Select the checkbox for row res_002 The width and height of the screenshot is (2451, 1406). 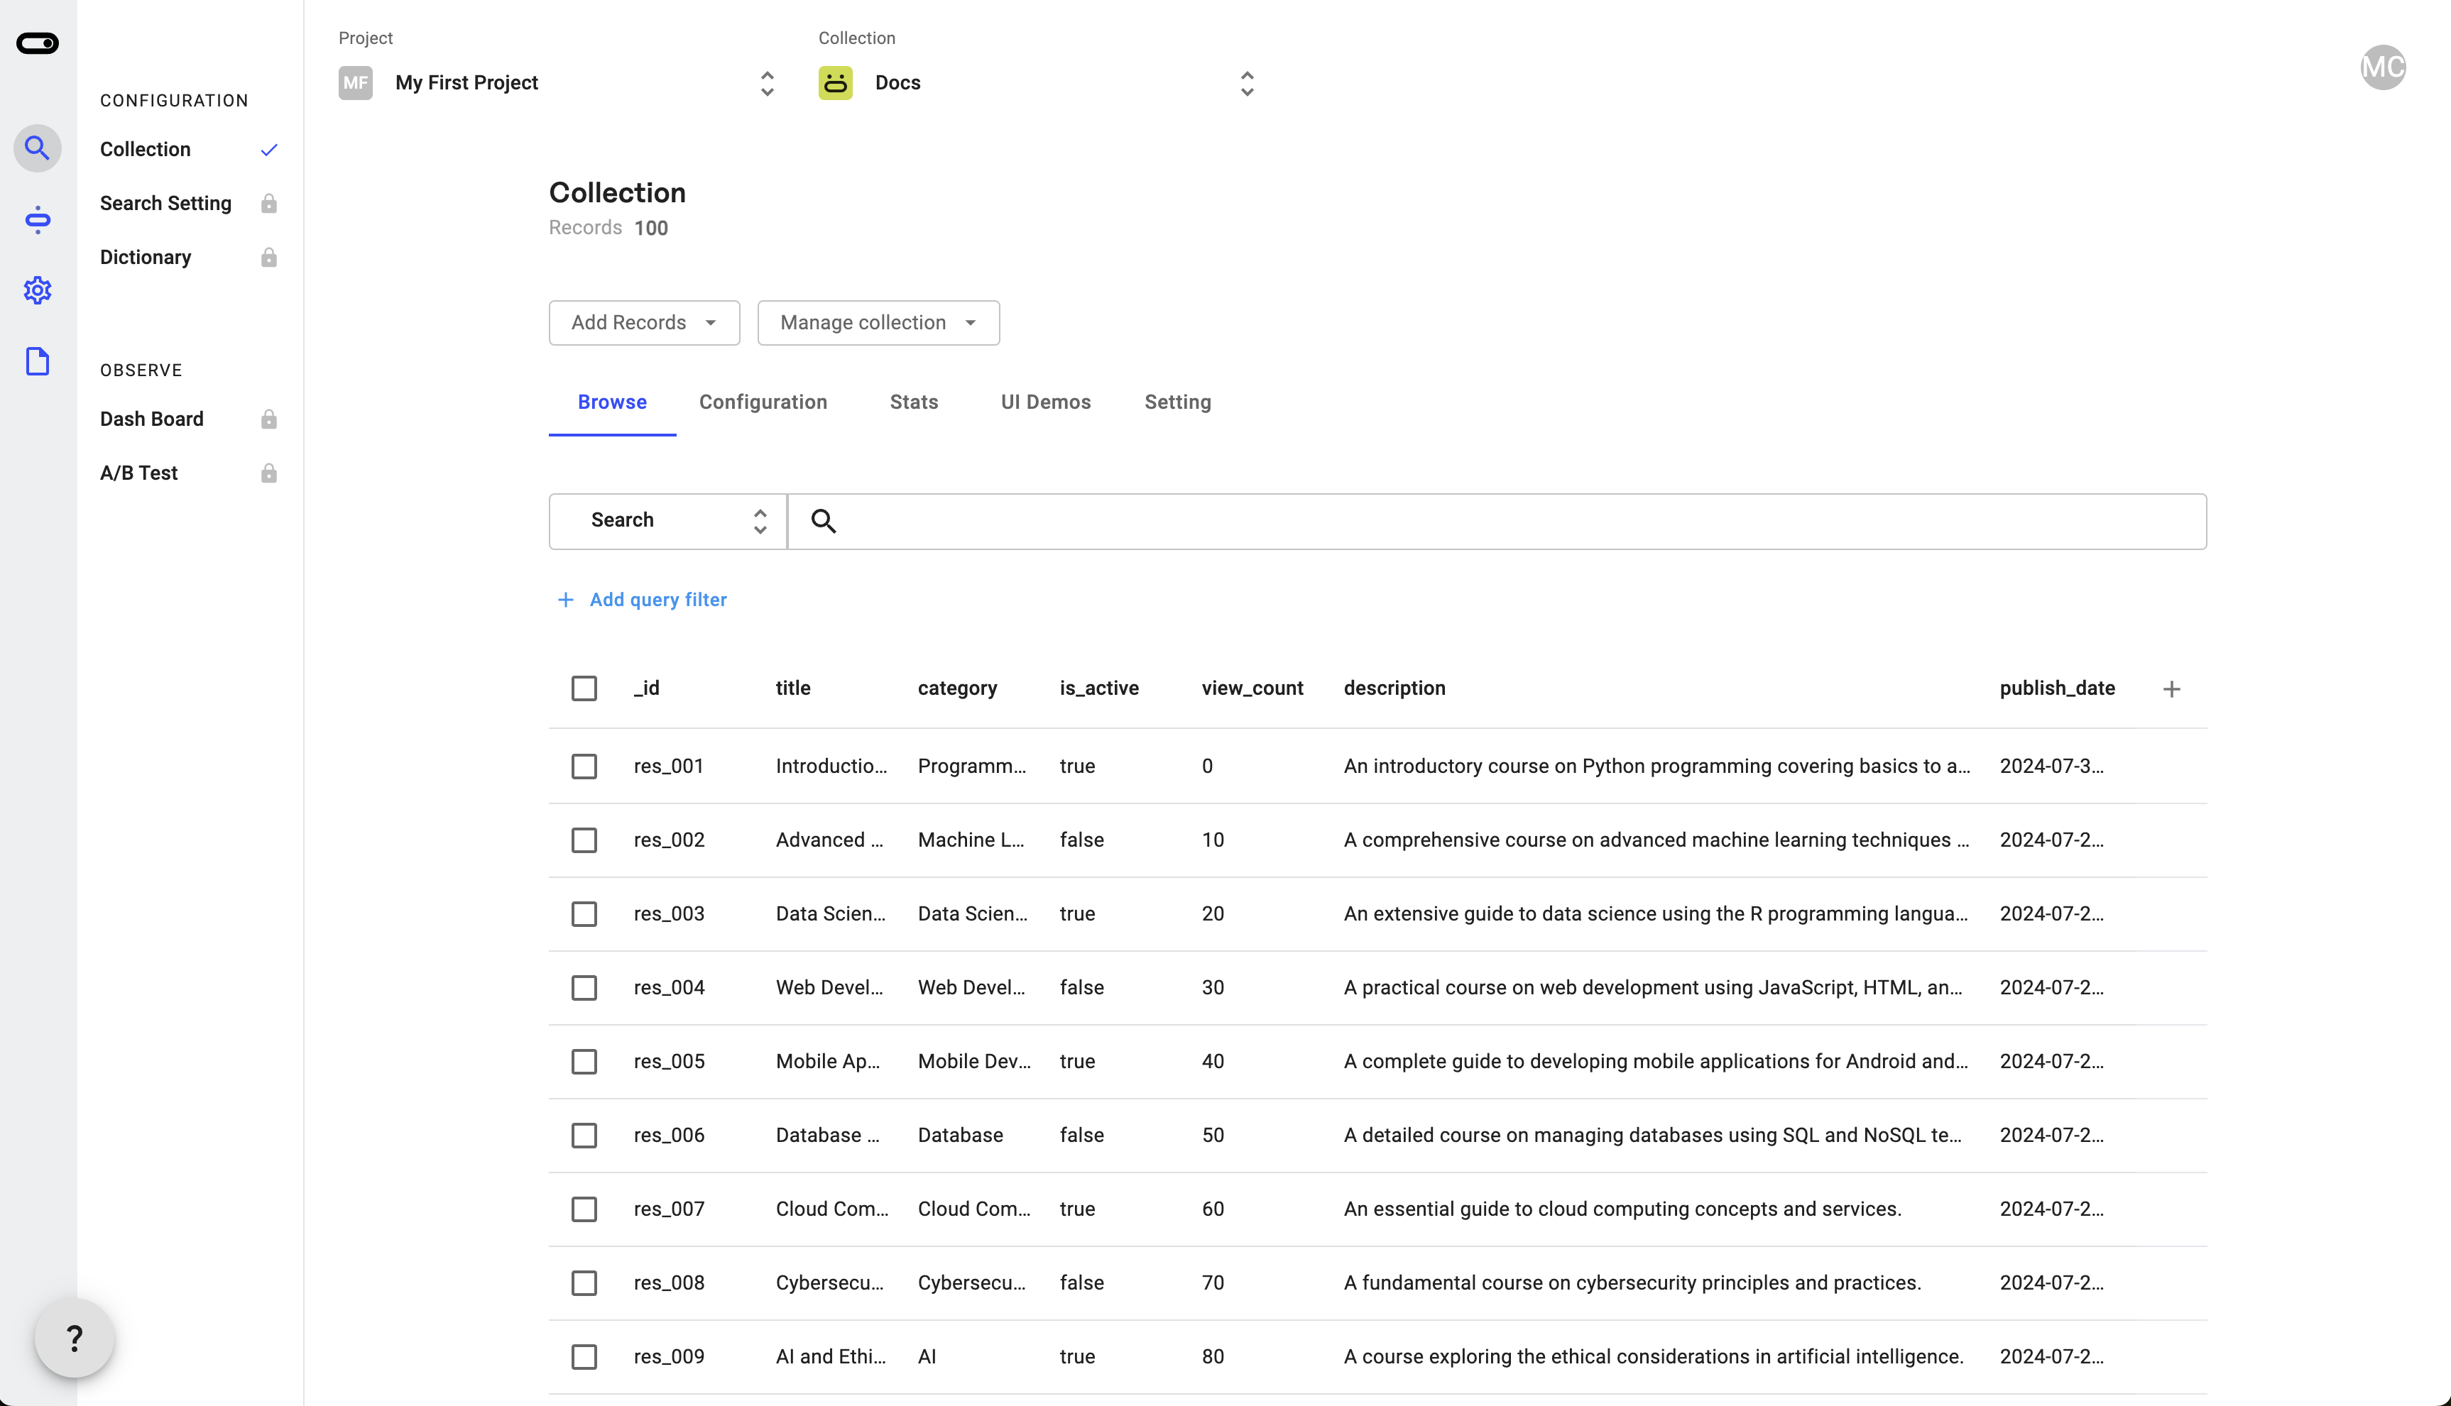pos(584,840)
